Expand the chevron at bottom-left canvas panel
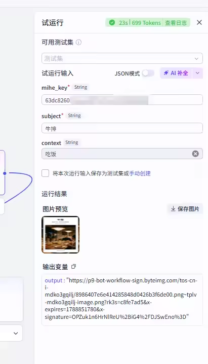The width and height of the screenshot is (208, 364). (x=16, y=334)
